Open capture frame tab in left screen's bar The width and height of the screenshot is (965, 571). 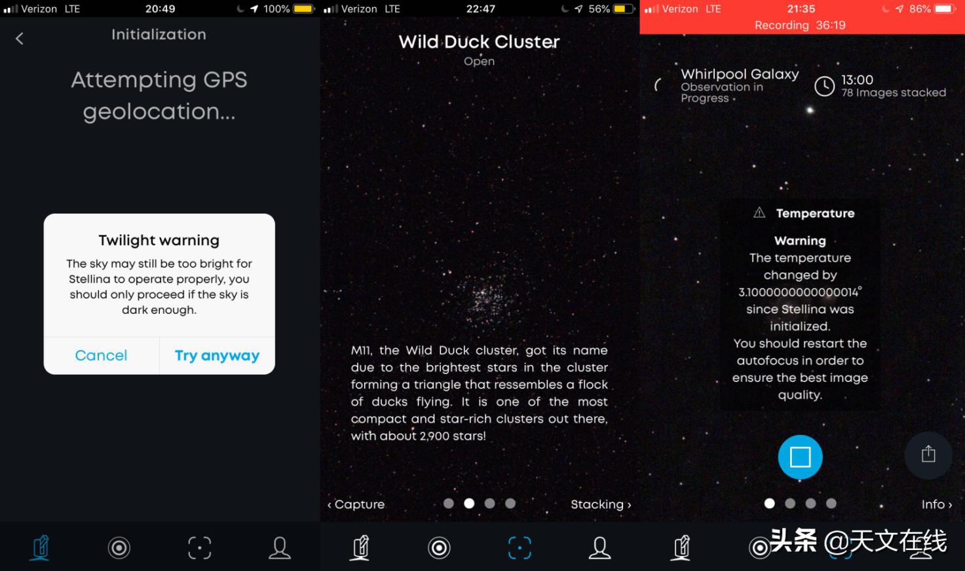pos(200,547)
